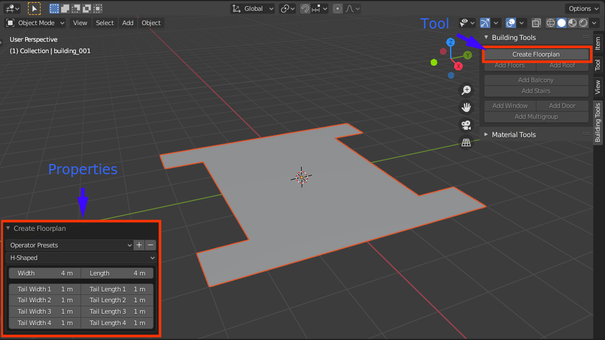The width and height of the screenshot is (605, 340).
Task: Click the X axis on navigation gizmo
Action: 458,66
